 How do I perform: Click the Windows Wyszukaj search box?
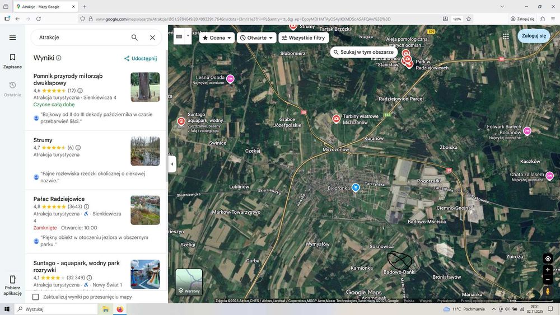(55, 309)
